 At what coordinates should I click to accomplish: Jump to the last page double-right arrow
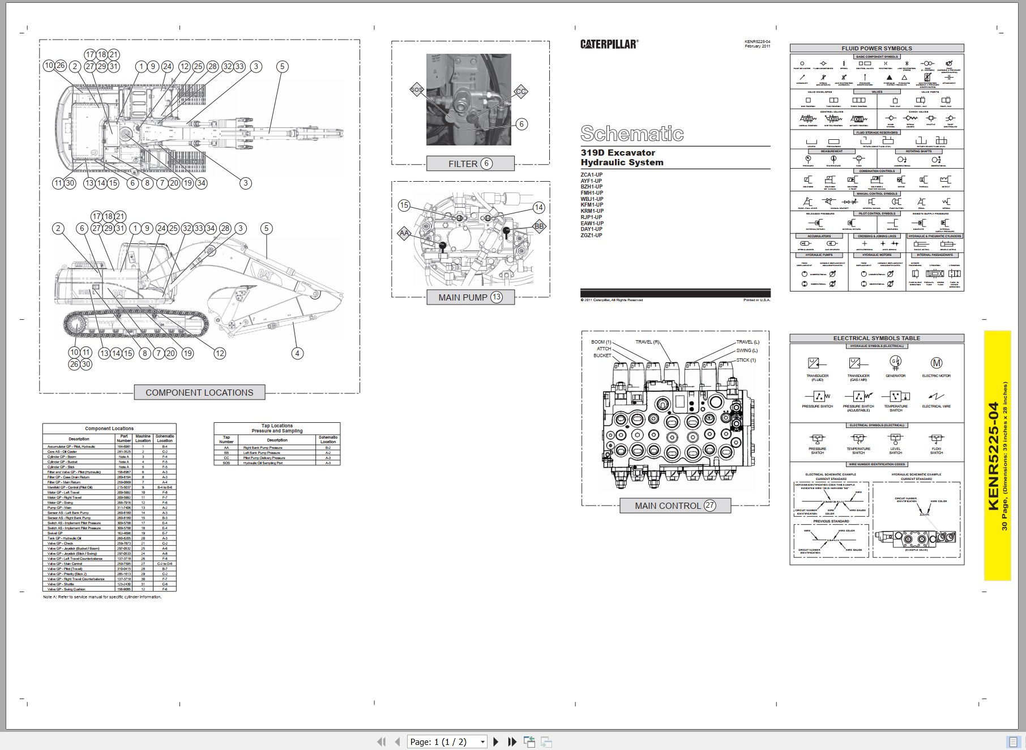512,742
